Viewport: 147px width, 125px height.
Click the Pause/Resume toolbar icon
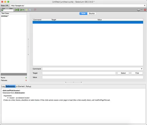(x=26, y=10)
